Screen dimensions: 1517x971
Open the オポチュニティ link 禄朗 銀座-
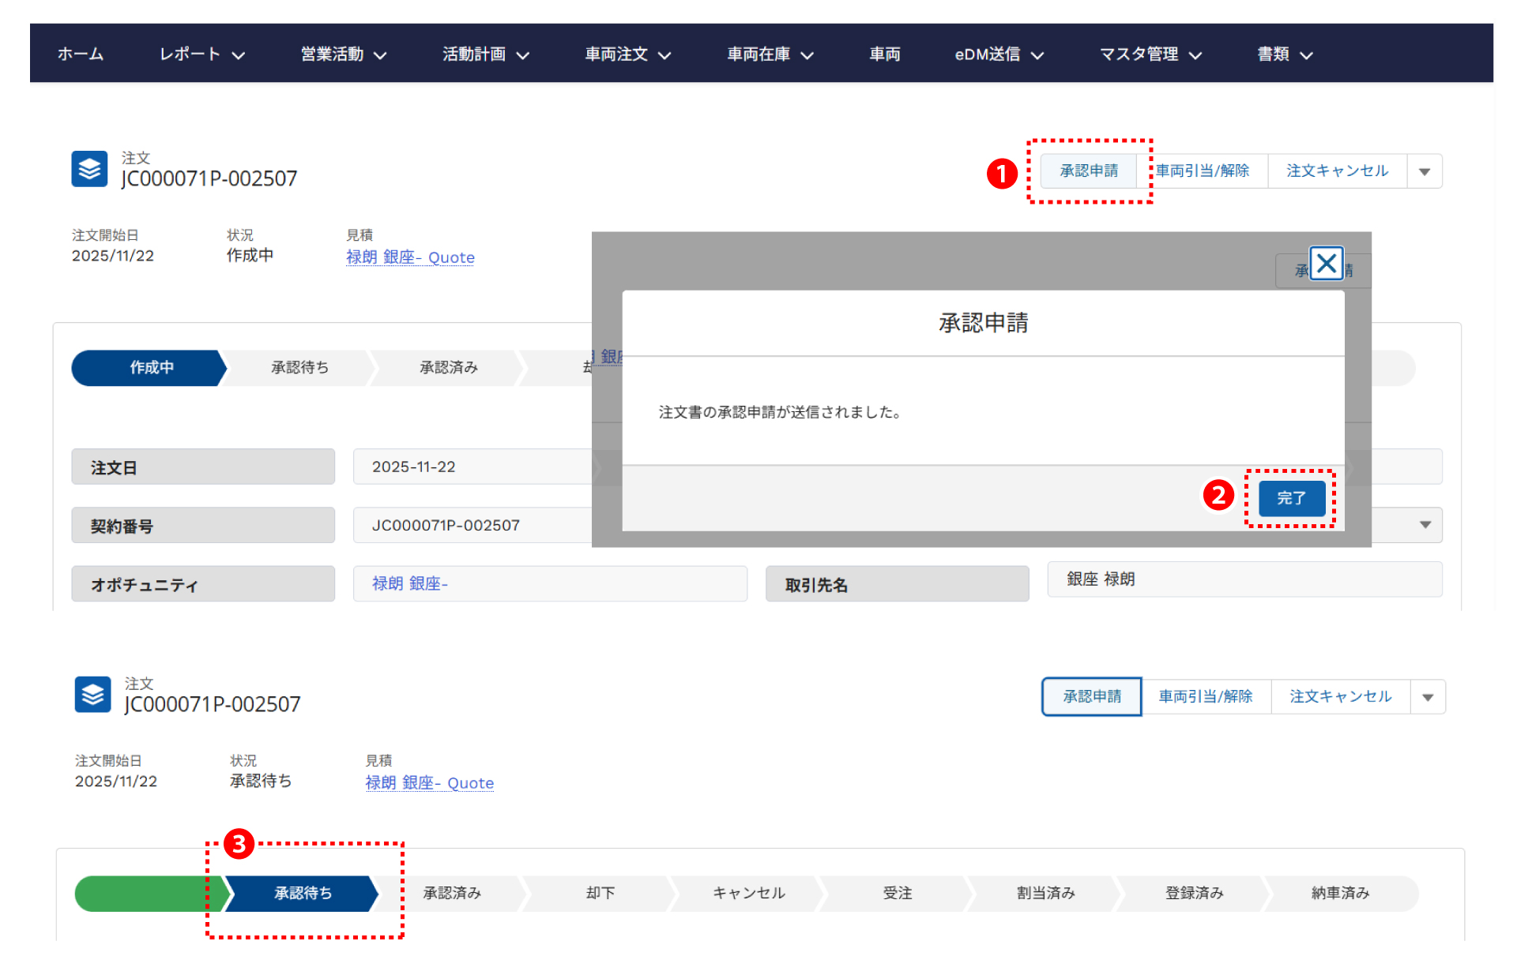[x=409, y=583]
